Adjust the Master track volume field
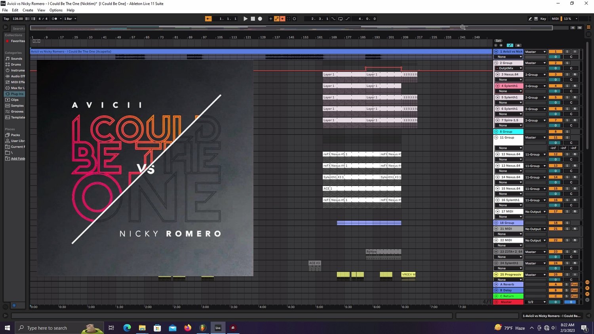This screenshot has width=594, height=334. click(x=556, y=302)
